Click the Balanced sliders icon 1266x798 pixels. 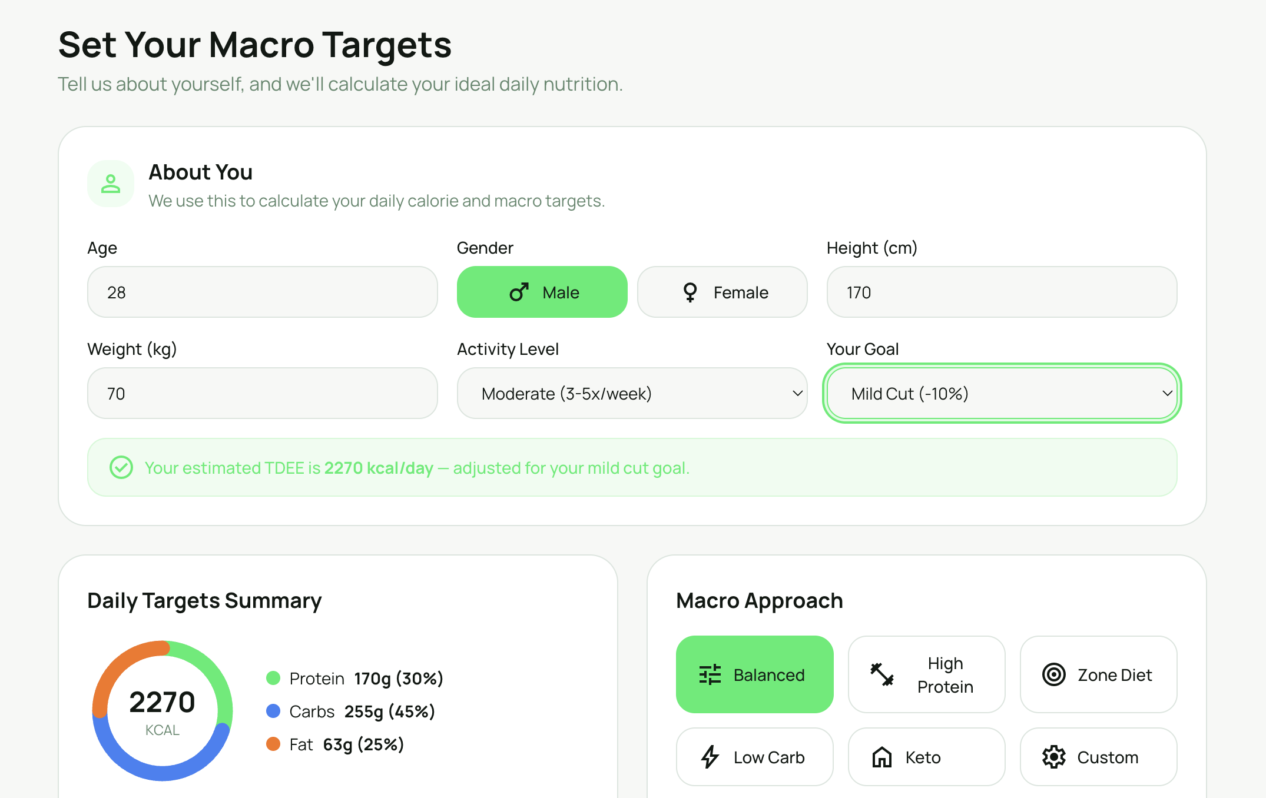coord(710,674)
